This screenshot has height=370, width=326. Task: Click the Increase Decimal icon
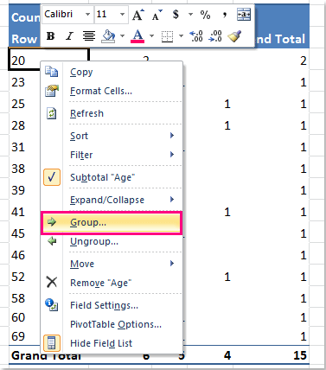point(196,36)
